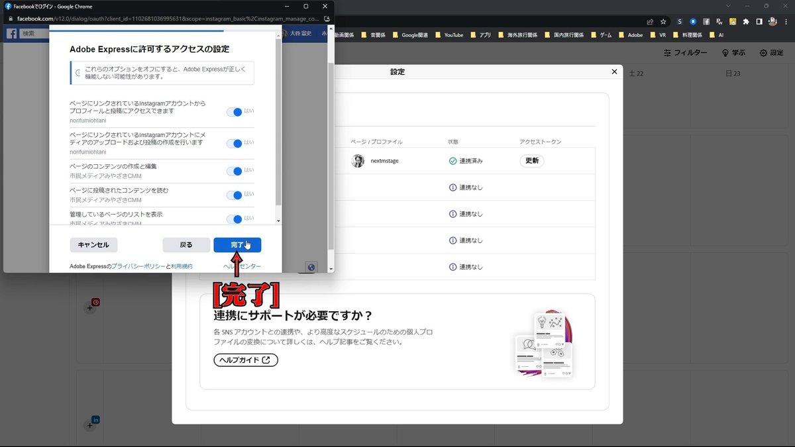Click the Facebook logo in popup header
The height and width of the screenshot is (447, 795).
[x=12, y=33]
